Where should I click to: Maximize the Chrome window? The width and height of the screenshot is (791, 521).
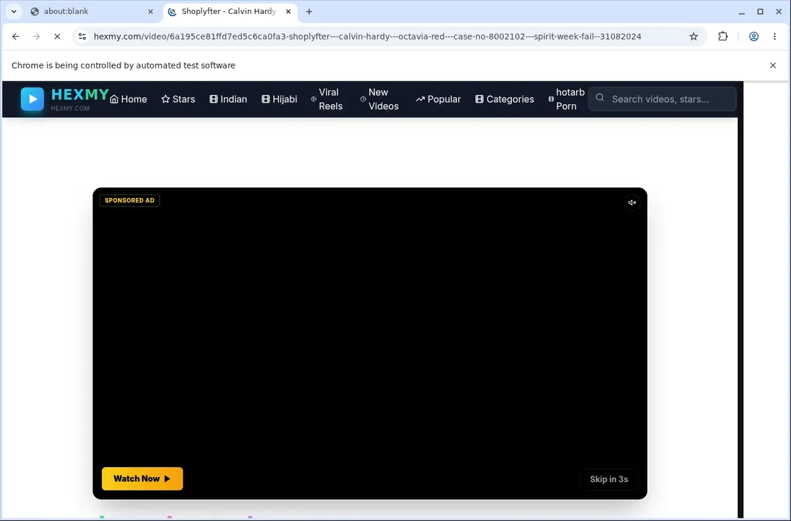pyautogui.click(x=760, y=12)
